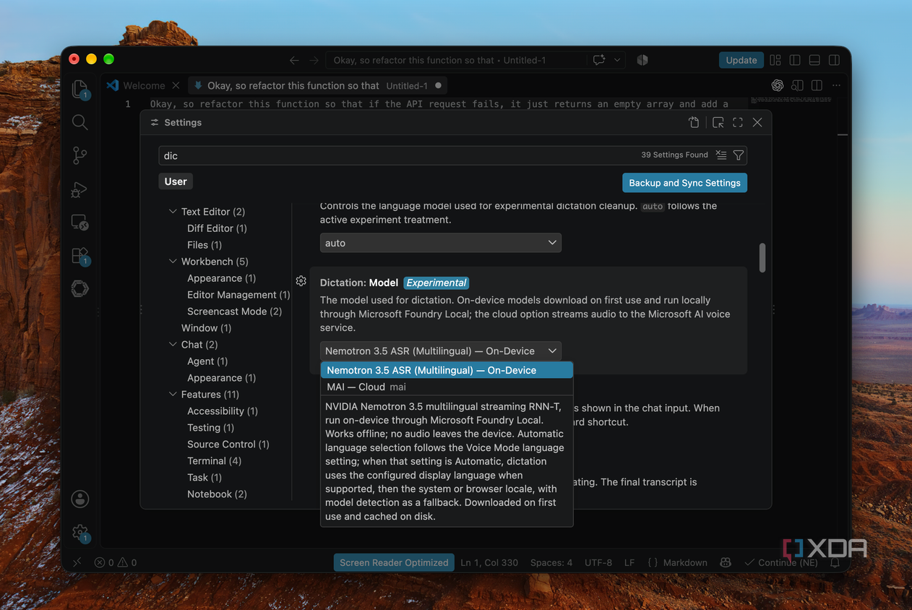The image size is (912, 610).
Task: Open the chat sparkle icon in title bar
Action: pos(599,60)
